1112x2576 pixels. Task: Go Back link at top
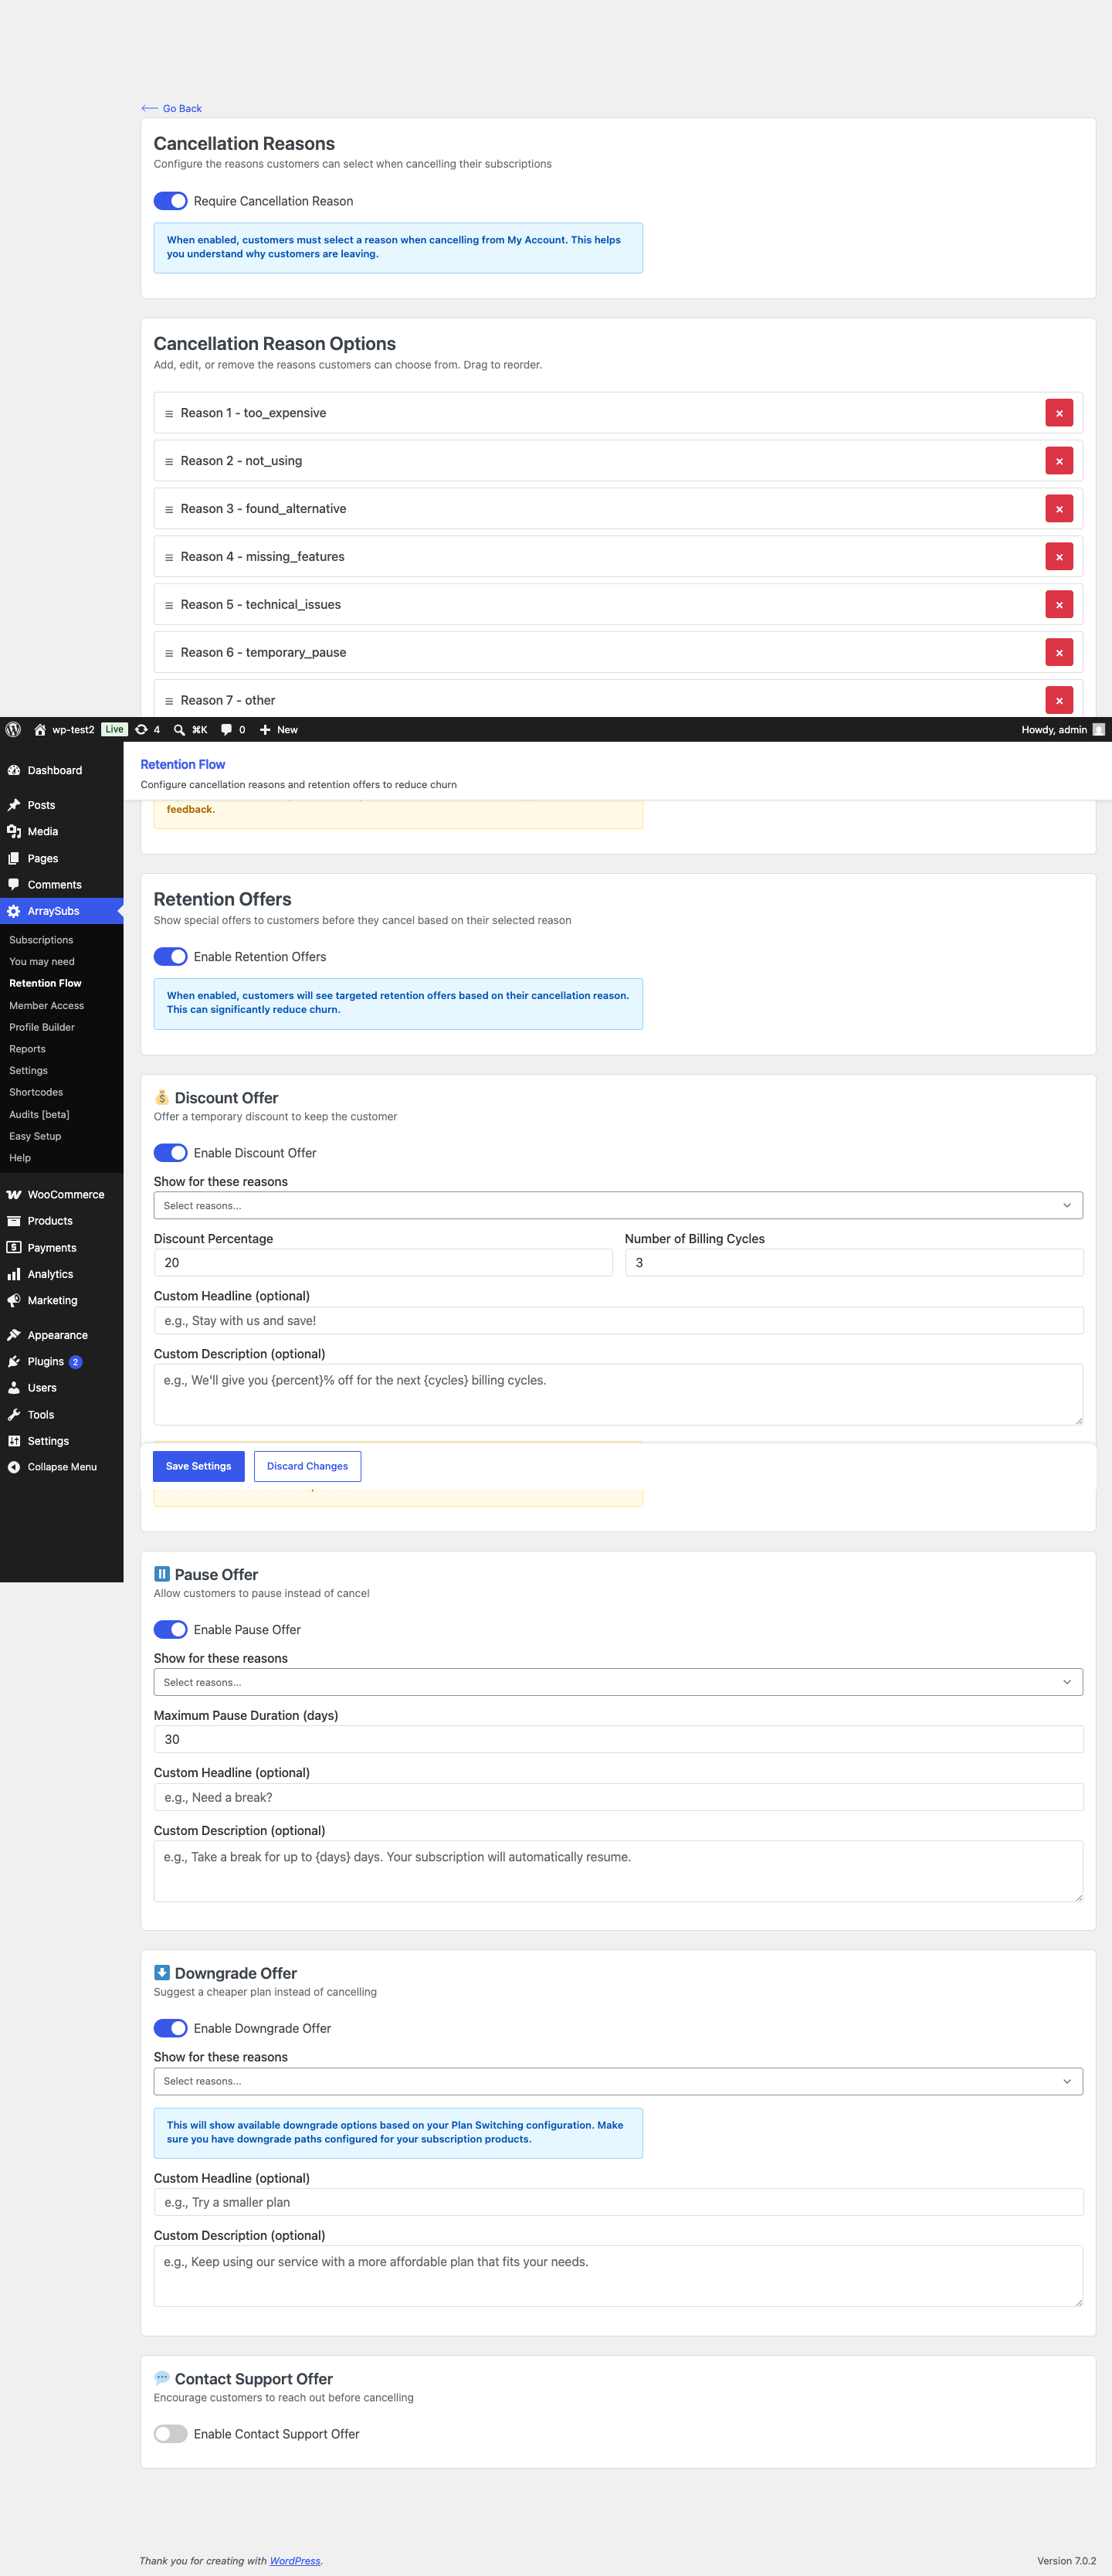[172, 109]
